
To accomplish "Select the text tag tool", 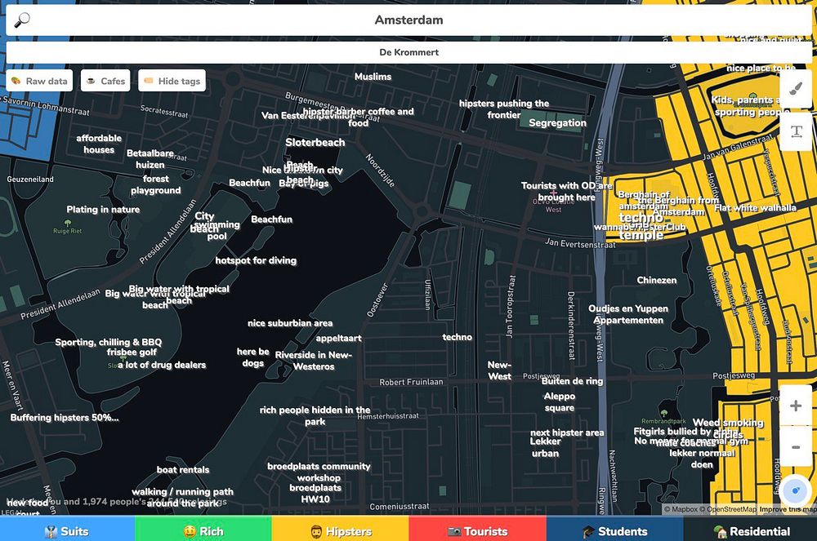I will (x=796, y=131).
